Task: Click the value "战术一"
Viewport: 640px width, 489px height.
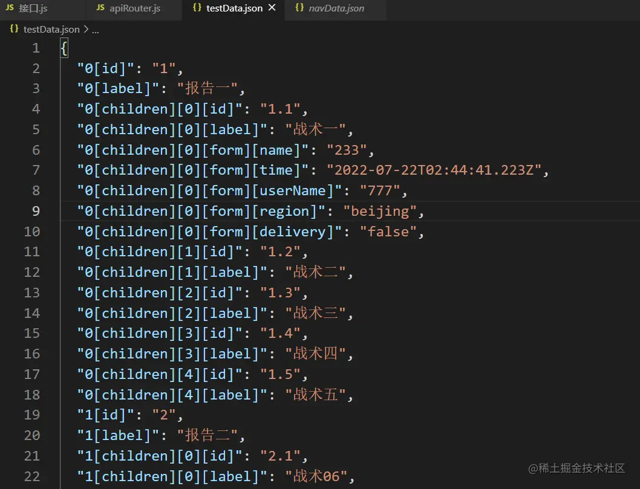Action: 316,129
